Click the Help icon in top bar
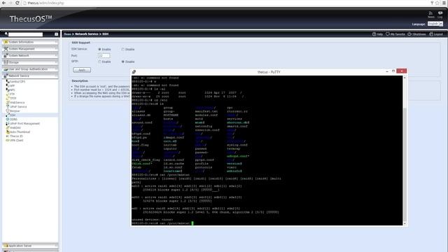The width and height of the screenshot is (448, 252). [374, 34]
